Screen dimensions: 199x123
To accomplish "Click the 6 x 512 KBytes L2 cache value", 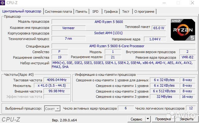I will click(x=164, y=91).
